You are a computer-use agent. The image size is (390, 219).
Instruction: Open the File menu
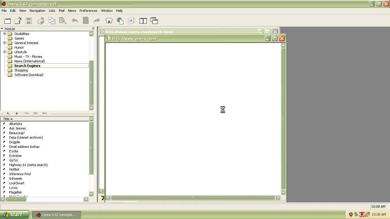point(4,11)
